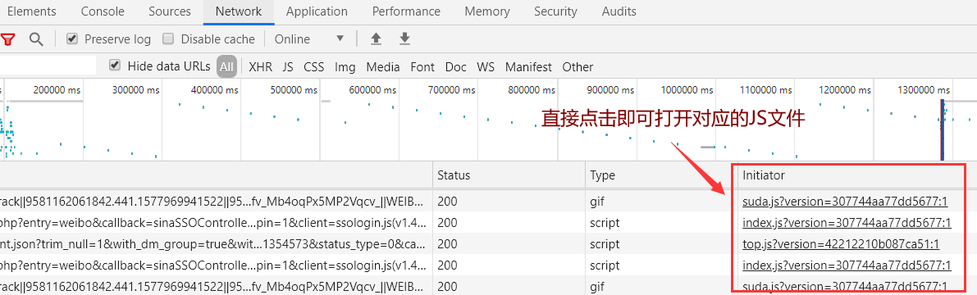Go to the Sources tab
This screenshot has height=295, width=977.
(x=170, y=11)
